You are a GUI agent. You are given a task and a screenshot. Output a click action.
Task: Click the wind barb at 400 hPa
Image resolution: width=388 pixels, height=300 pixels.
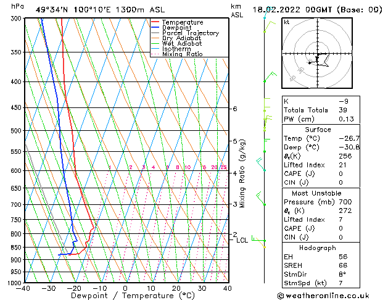pos(270,77)
